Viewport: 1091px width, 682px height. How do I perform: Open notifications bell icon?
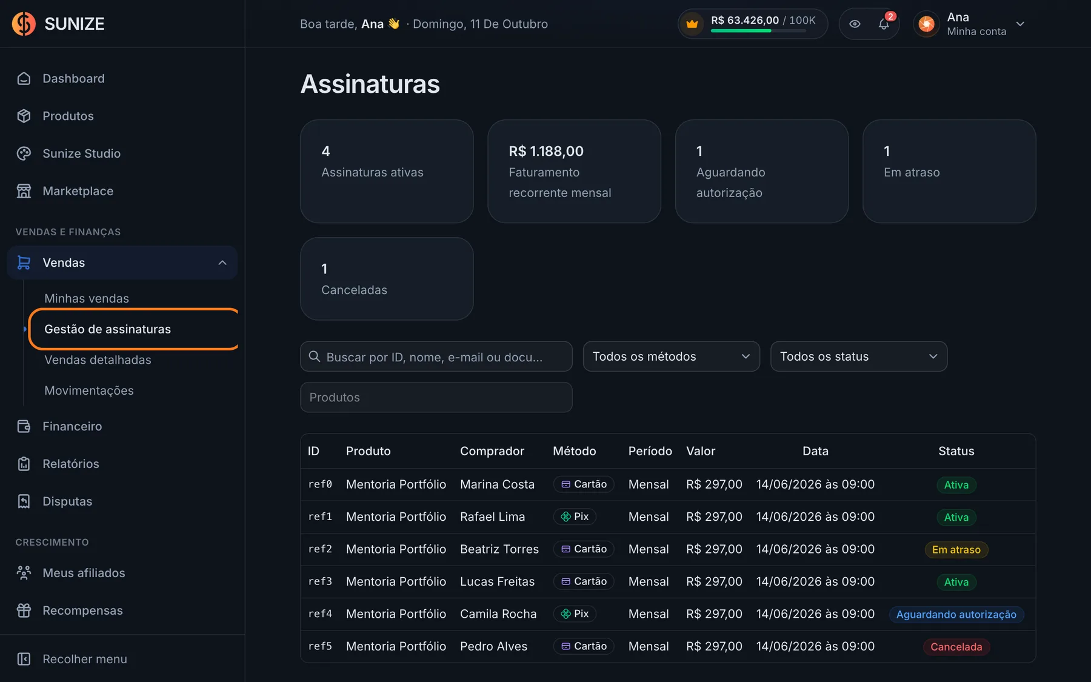pyautogui.click(x=884, y=24)
